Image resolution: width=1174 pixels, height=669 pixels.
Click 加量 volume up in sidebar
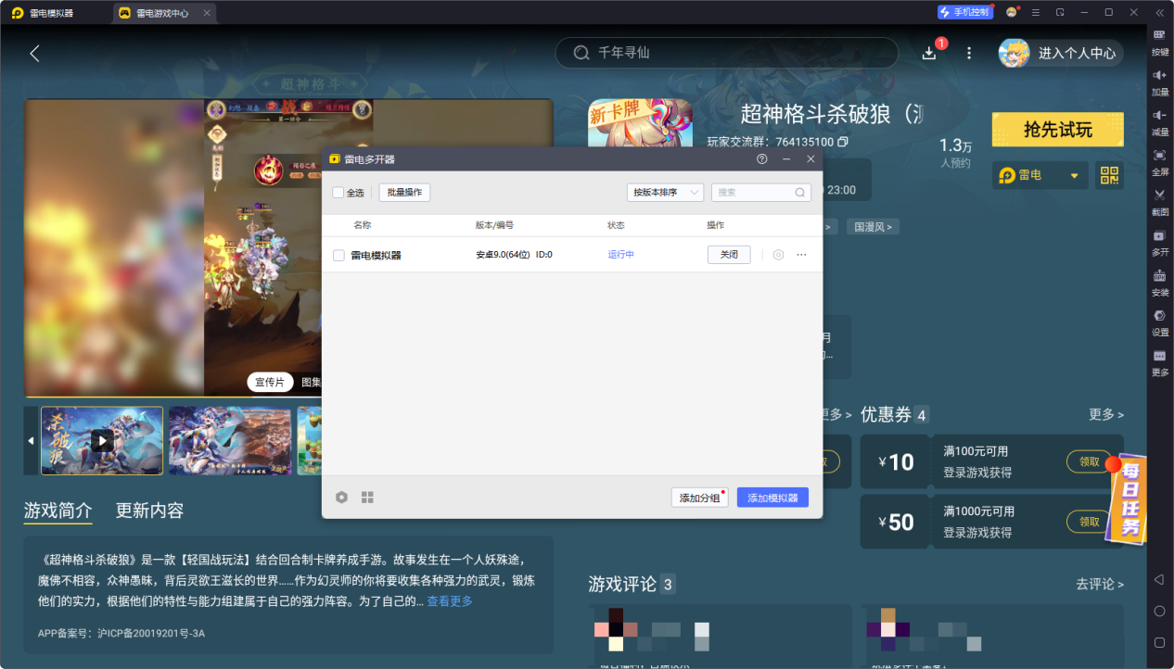pos(1160,82)
